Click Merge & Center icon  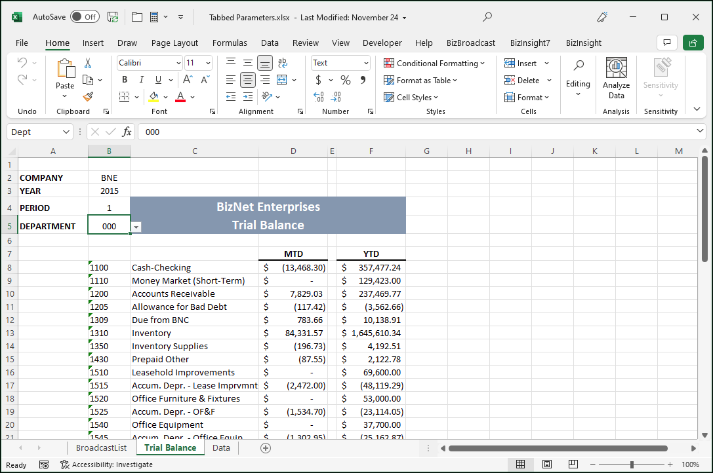(282, 80)
